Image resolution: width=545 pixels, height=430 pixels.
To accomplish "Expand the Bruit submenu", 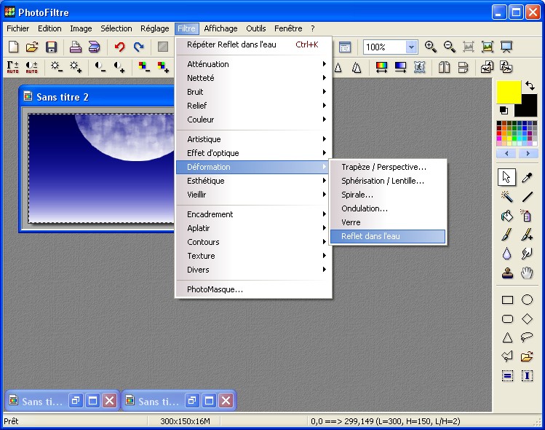I will tap(254, 92).
